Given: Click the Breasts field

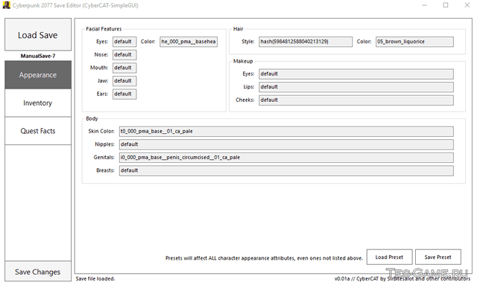Looking at the screenshot, I should coord(286,170).
